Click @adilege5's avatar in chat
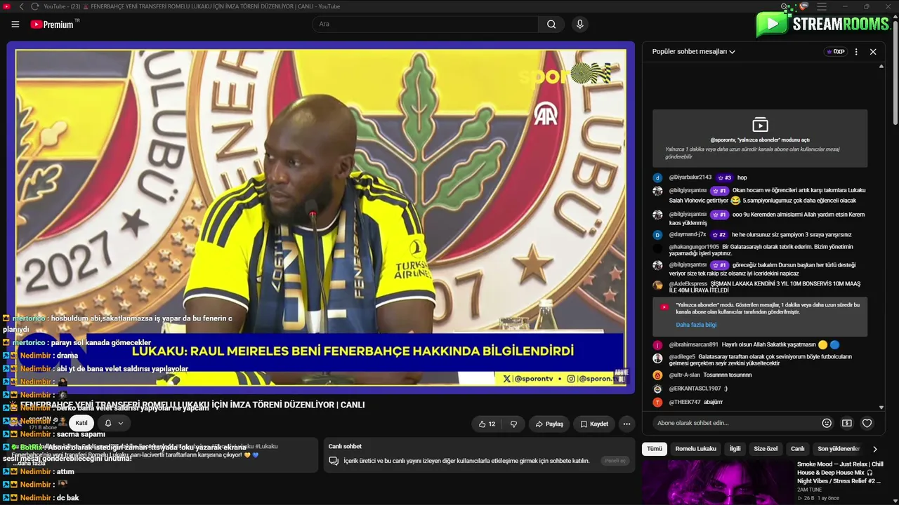The image size is (899, 505). coord(657,358)
